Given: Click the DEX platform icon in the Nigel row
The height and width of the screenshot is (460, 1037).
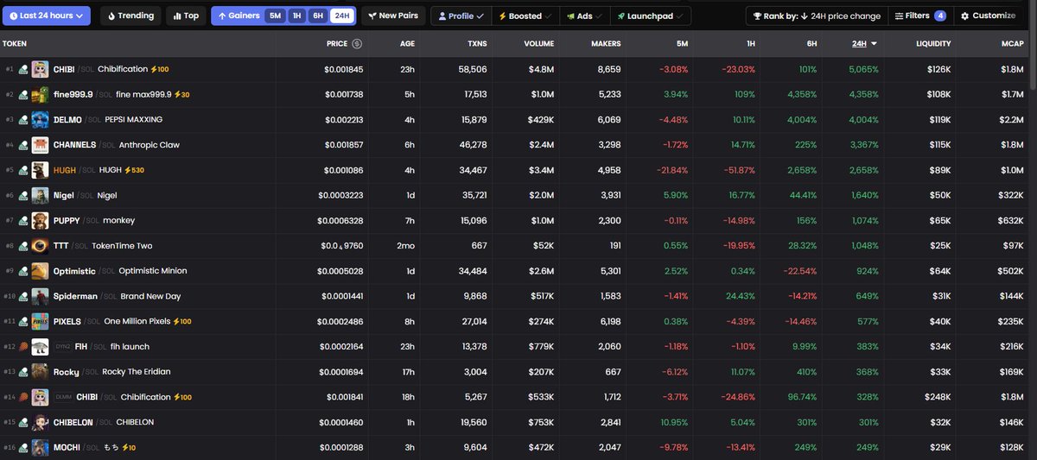Looking at the screenshot, I should (x=23, y=195).
